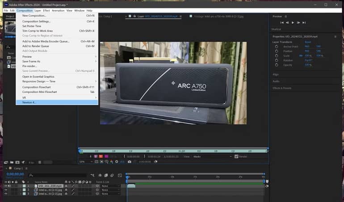
Task: Toggle the Scale stopwatch
Action: click(x=277, y=56)
